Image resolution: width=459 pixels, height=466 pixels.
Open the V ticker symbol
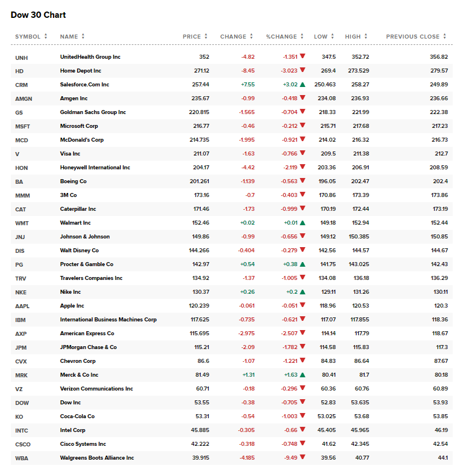[17, 154]
